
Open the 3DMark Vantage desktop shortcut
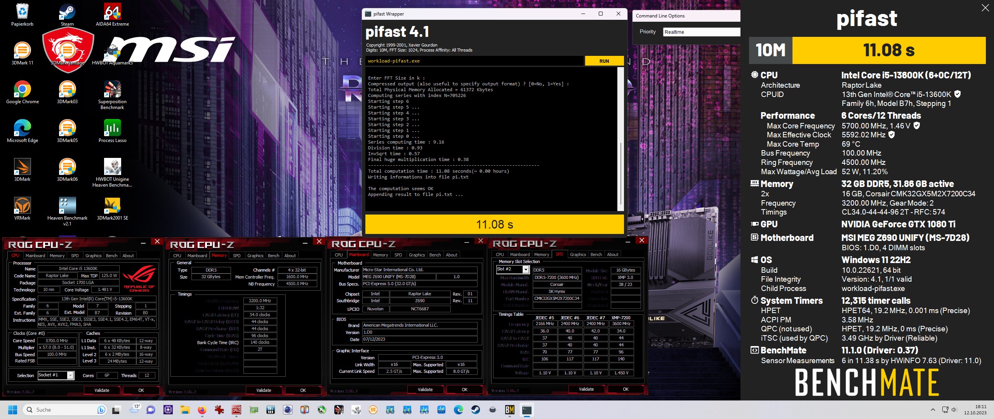pyautogui.click(x=67, y=54)
